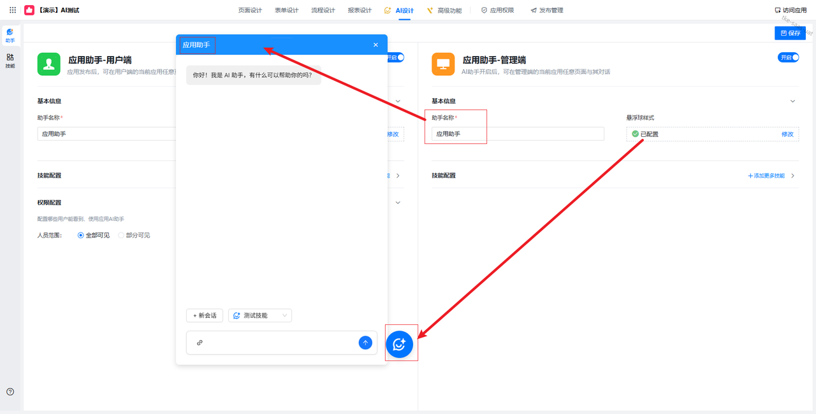816x414 pixels.
Task: Open the 测试技能 dropdown
Action: pos(260,315)
